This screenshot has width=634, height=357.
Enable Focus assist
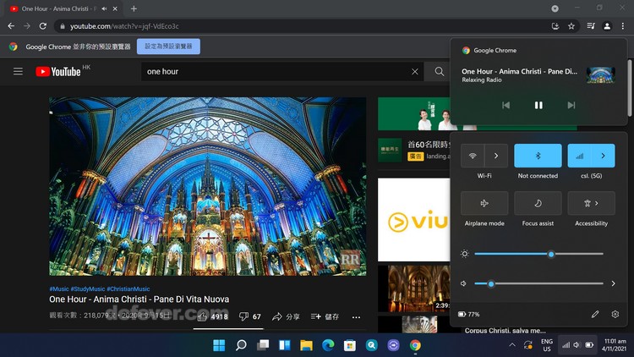tap(538, 203)
